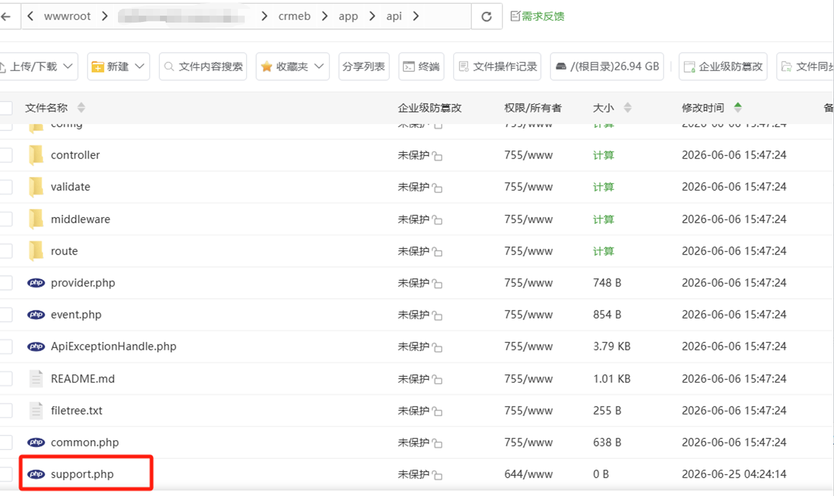
Task: Expand the chevron between crmeb and app
Action: tap(325, 16)
